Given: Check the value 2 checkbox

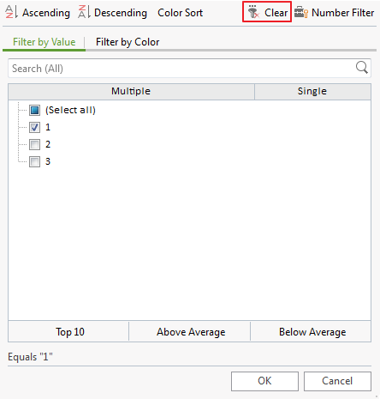Looking at the screenshot, I should 34,144.
